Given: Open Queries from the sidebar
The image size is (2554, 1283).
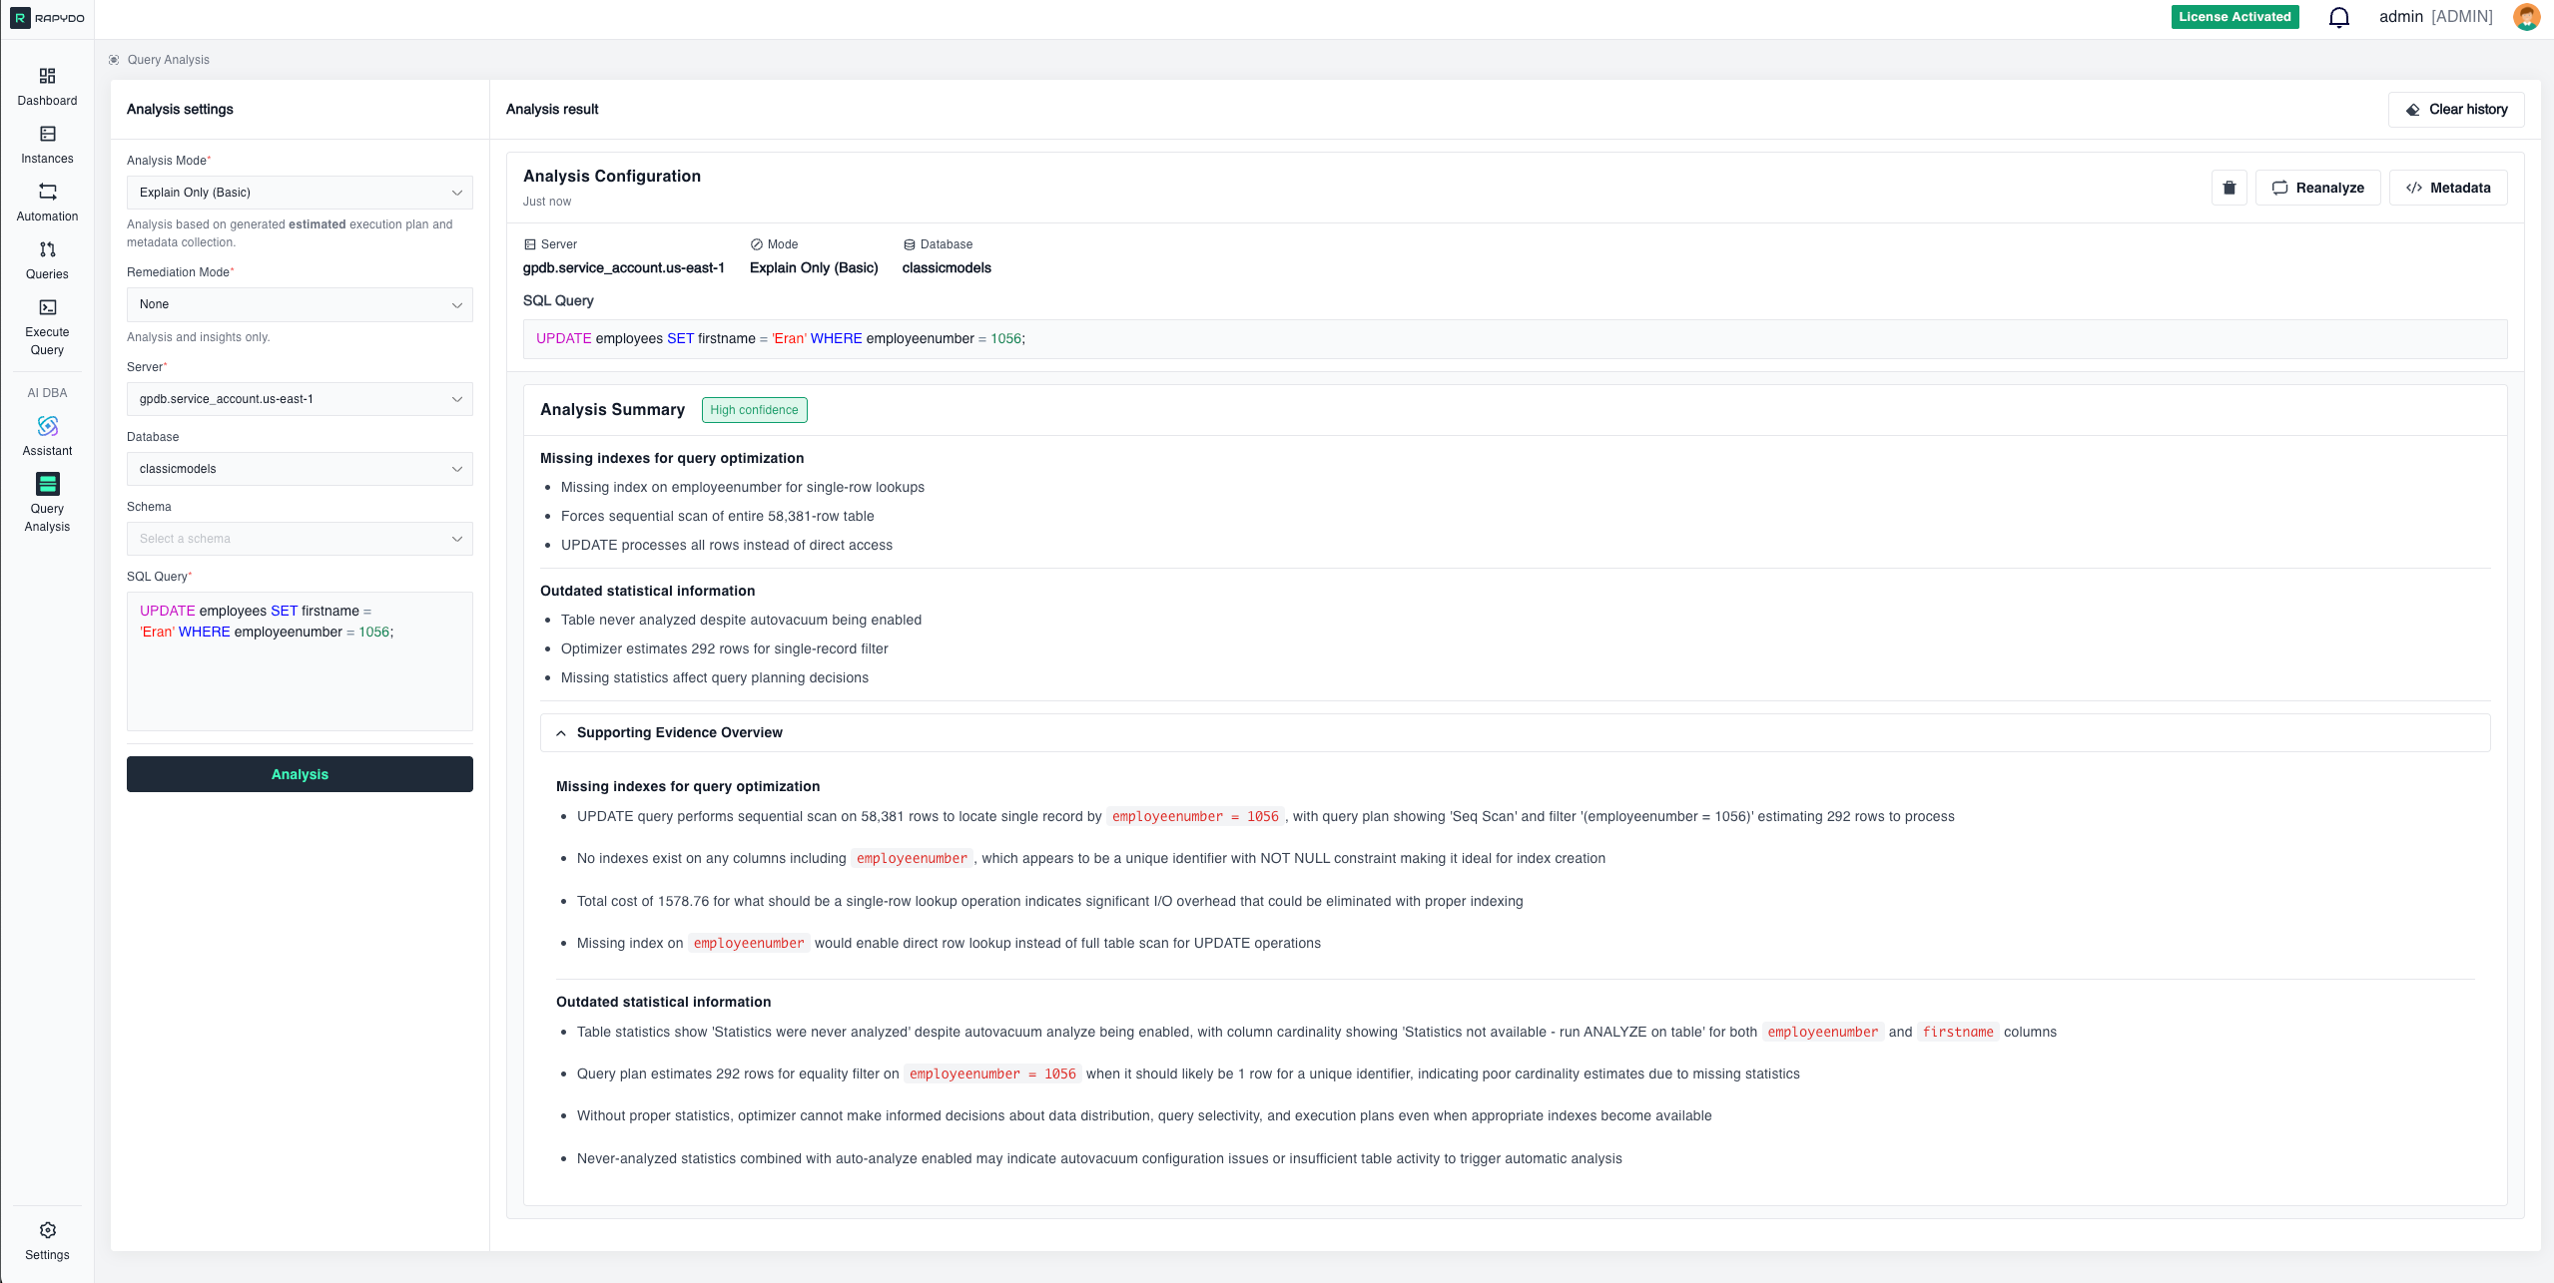Looking at the screenshot, I should (x=47, y=250).
